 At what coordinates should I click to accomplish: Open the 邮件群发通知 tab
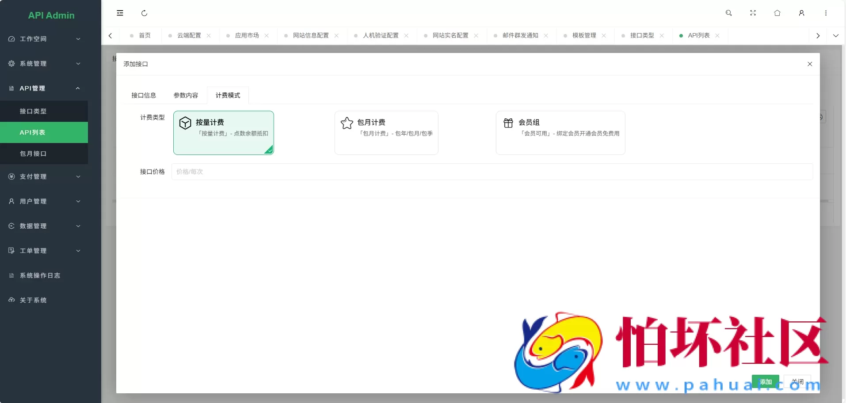519,35
